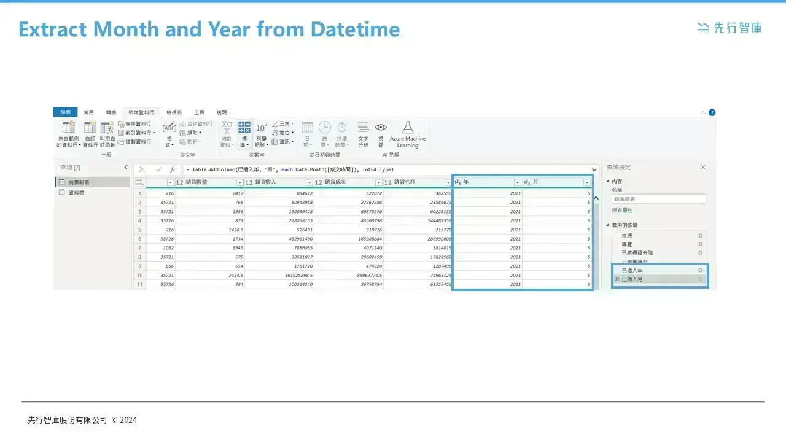Viewport: 786px width, 442px height.
Task: Open the 擷取 extract dropdown
Action: tap(191, 133)
